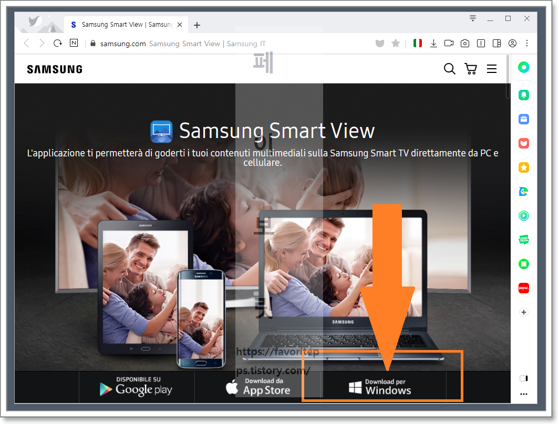Go forward with the browser forward arrow

point(42,44)
